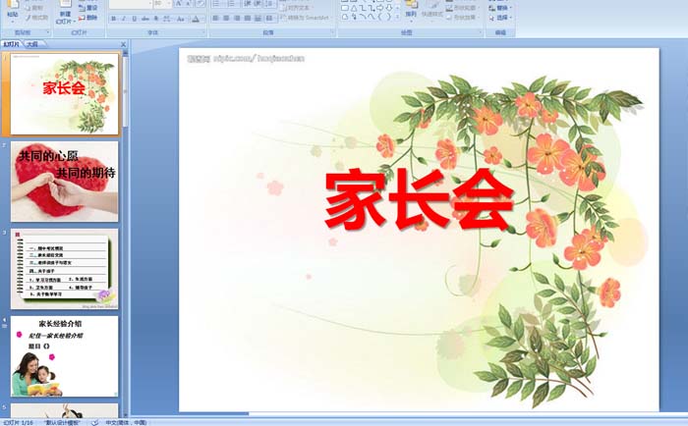Open the line spacing menu
The image size is (688, 426).
click(270, 4)
